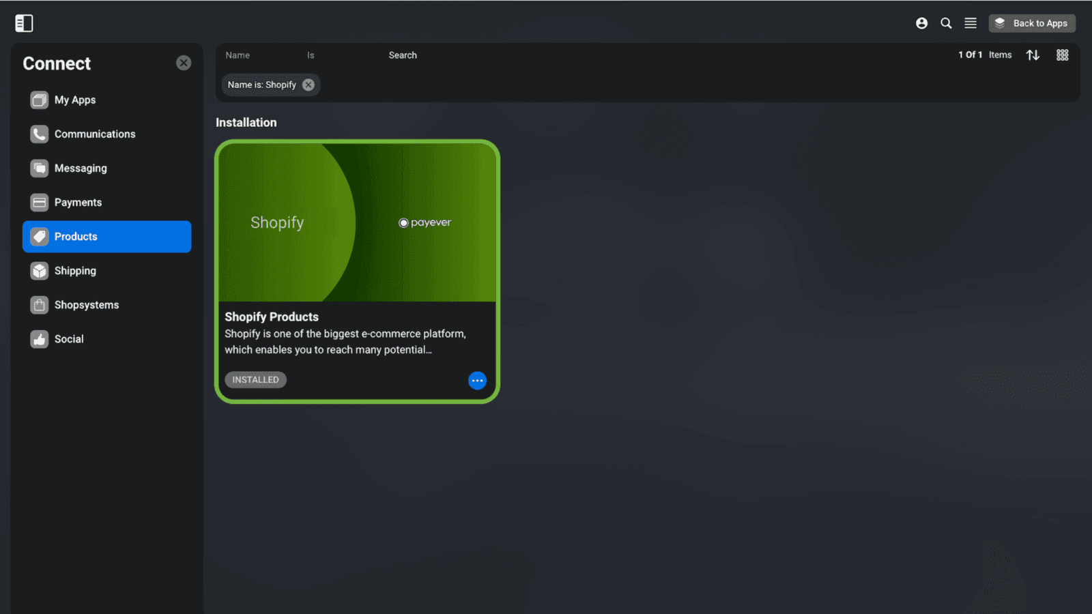Click the Back to Apps button

click(1032, 23)
